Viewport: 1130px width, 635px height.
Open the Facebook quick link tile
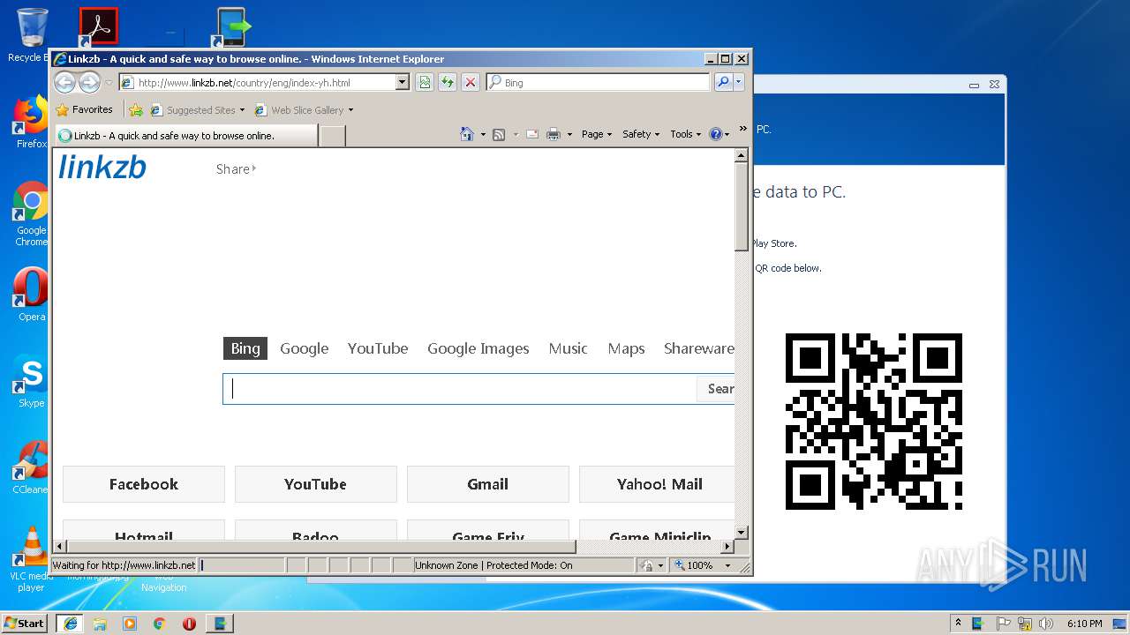pyautogui.click(x=144, y=484)
